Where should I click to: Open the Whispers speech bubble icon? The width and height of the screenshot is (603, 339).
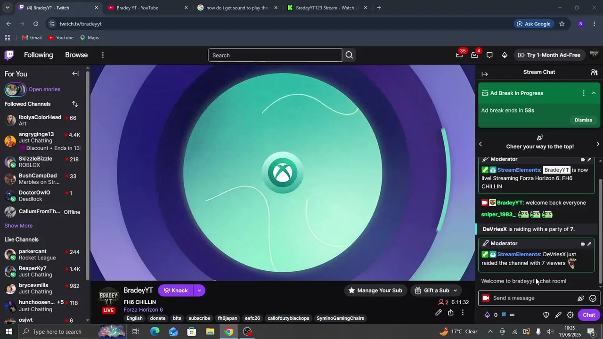(489, 55)
